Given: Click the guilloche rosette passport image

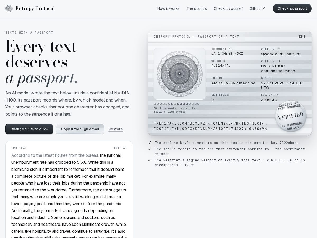Looking at the screenshot, I should point(180,74).
